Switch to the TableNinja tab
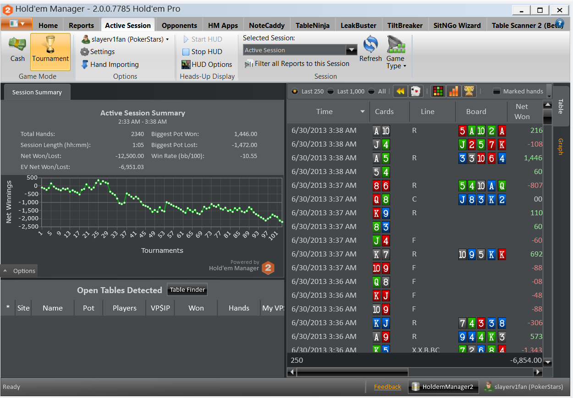 [x=313, y=25]
